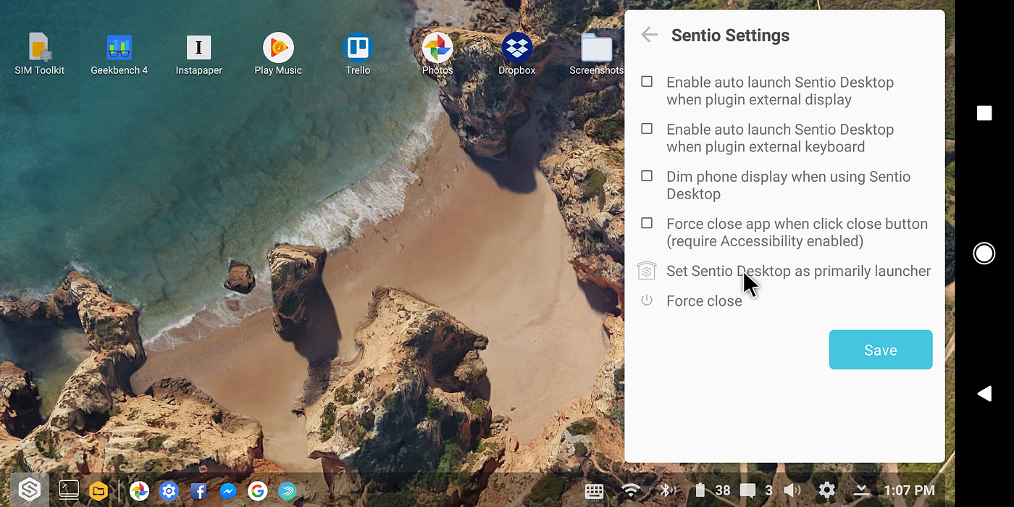
Task: Save the Sentio settings
Action: 881,350
